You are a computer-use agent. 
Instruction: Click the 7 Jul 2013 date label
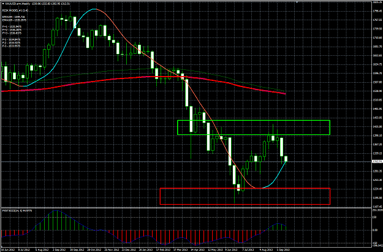point(248,250)
